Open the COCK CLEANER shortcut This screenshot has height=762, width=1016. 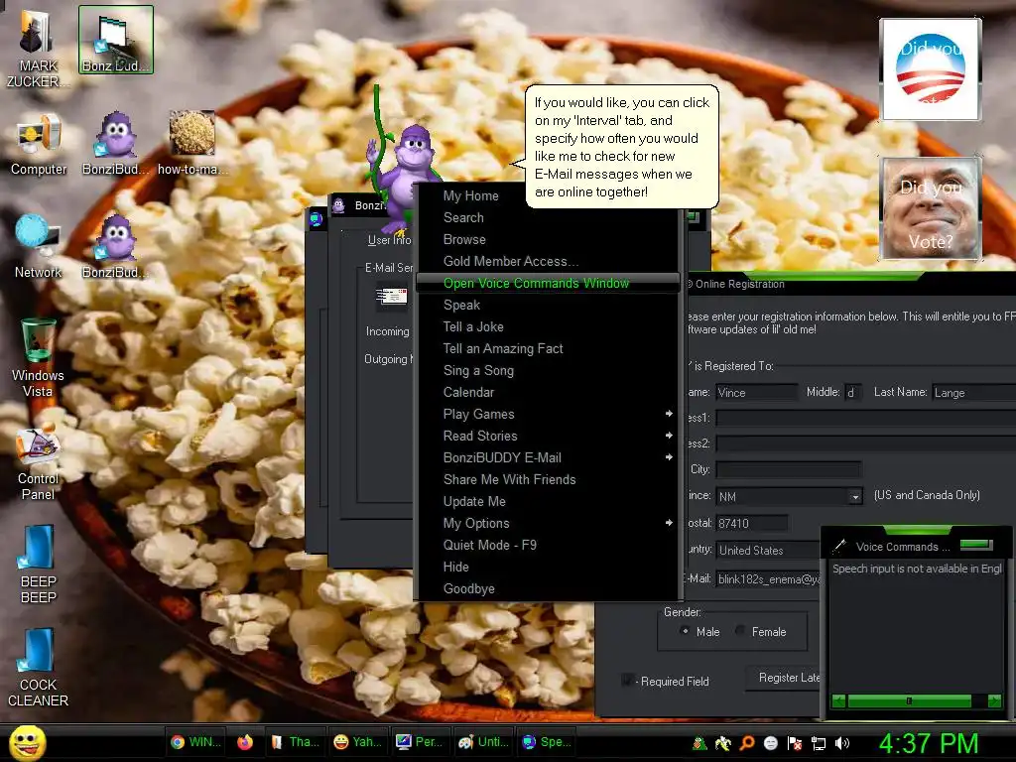point(38,668)
